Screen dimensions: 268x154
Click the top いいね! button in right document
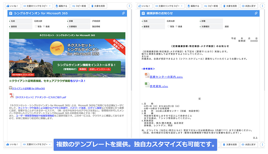[144, 6]
